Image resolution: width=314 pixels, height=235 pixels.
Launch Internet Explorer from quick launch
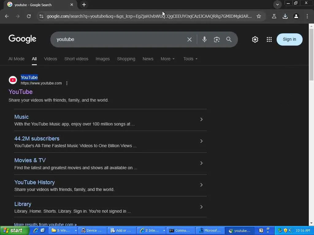click(36, 230)
